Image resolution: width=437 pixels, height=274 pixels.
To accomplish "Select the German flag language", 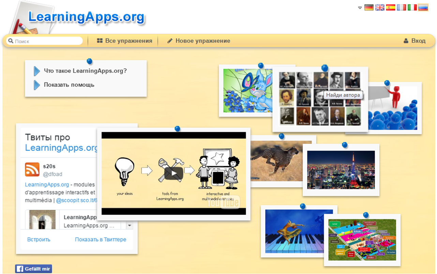I will coord(369,7).
